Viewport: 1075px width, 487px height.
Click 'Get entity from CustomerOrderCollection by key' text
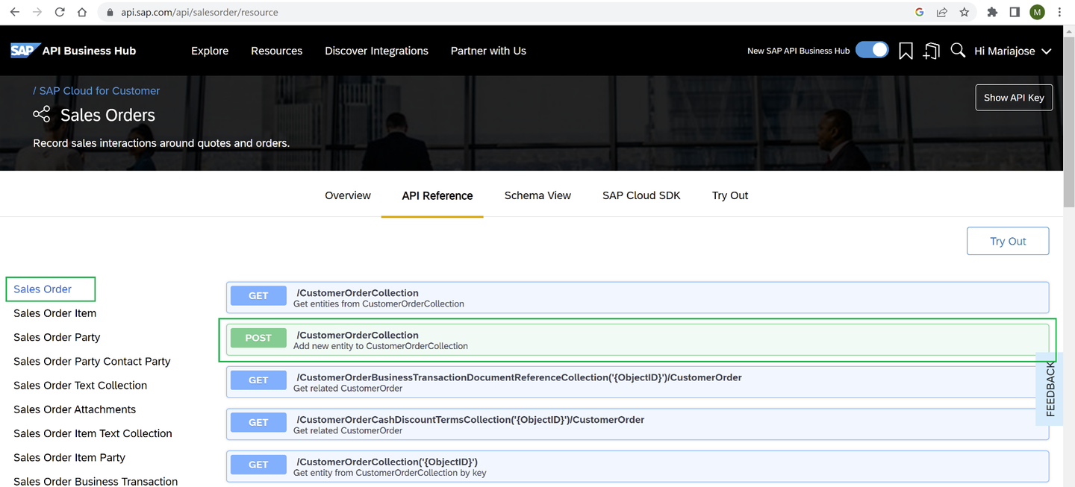[390, 473]
